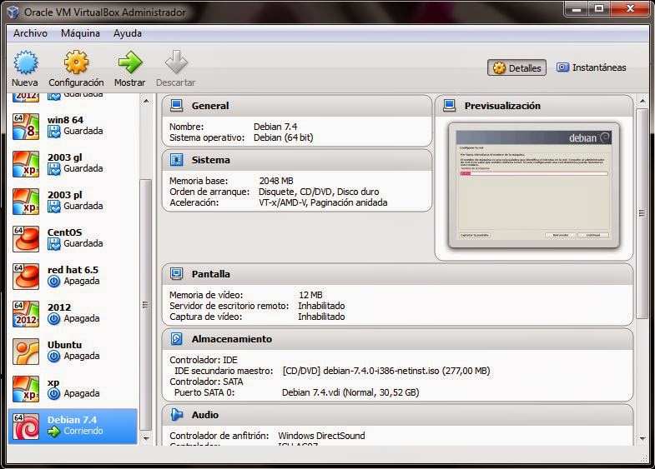Image resolution: width=655 pixels, height=469 pixels.
Task: Select the red hat 6.5 VM icon
Action: 26,277
